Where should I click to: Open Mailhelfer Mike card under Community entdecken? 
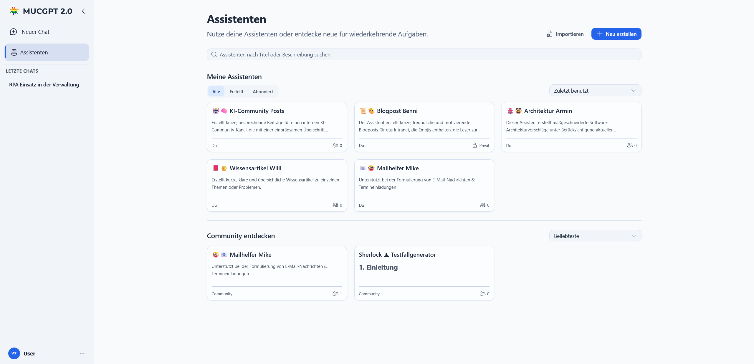277,273
